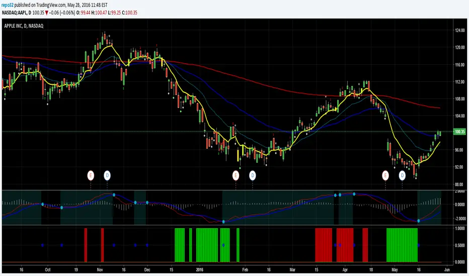Click the Nov date label on time axis

[100, 270]
